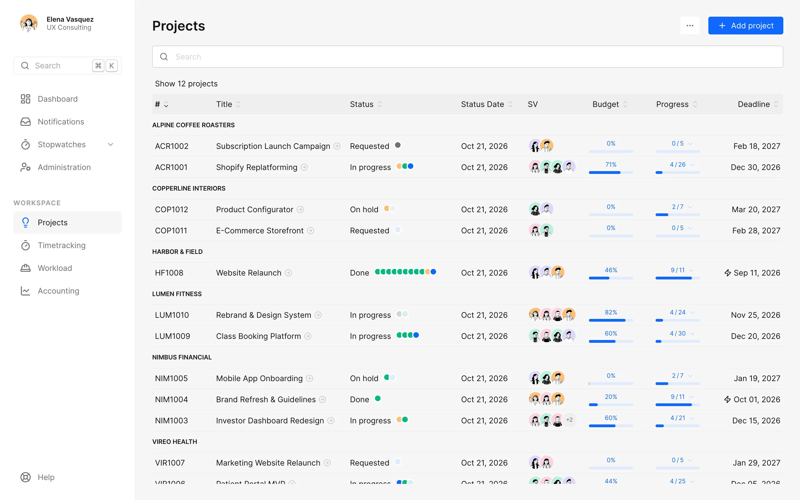Screen dimensions: 800x500
Task: Open the E-Commerce Storefront project
Action: coord(259,231)
